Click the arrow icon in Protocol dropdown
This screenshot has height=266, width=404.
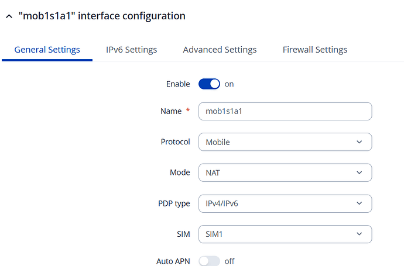(x=359, y=142)
